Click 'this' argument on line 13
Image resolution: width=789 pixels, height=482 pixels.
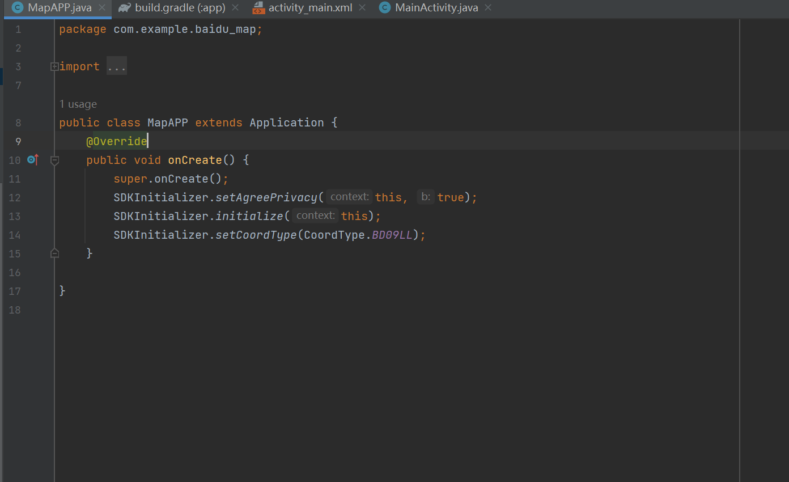(x=354, y=216)
